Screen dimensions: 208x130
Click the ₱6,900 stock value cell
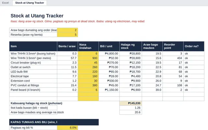[131, 90]
